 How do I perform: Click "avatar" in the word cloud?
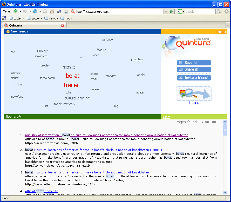pos(140,92)
